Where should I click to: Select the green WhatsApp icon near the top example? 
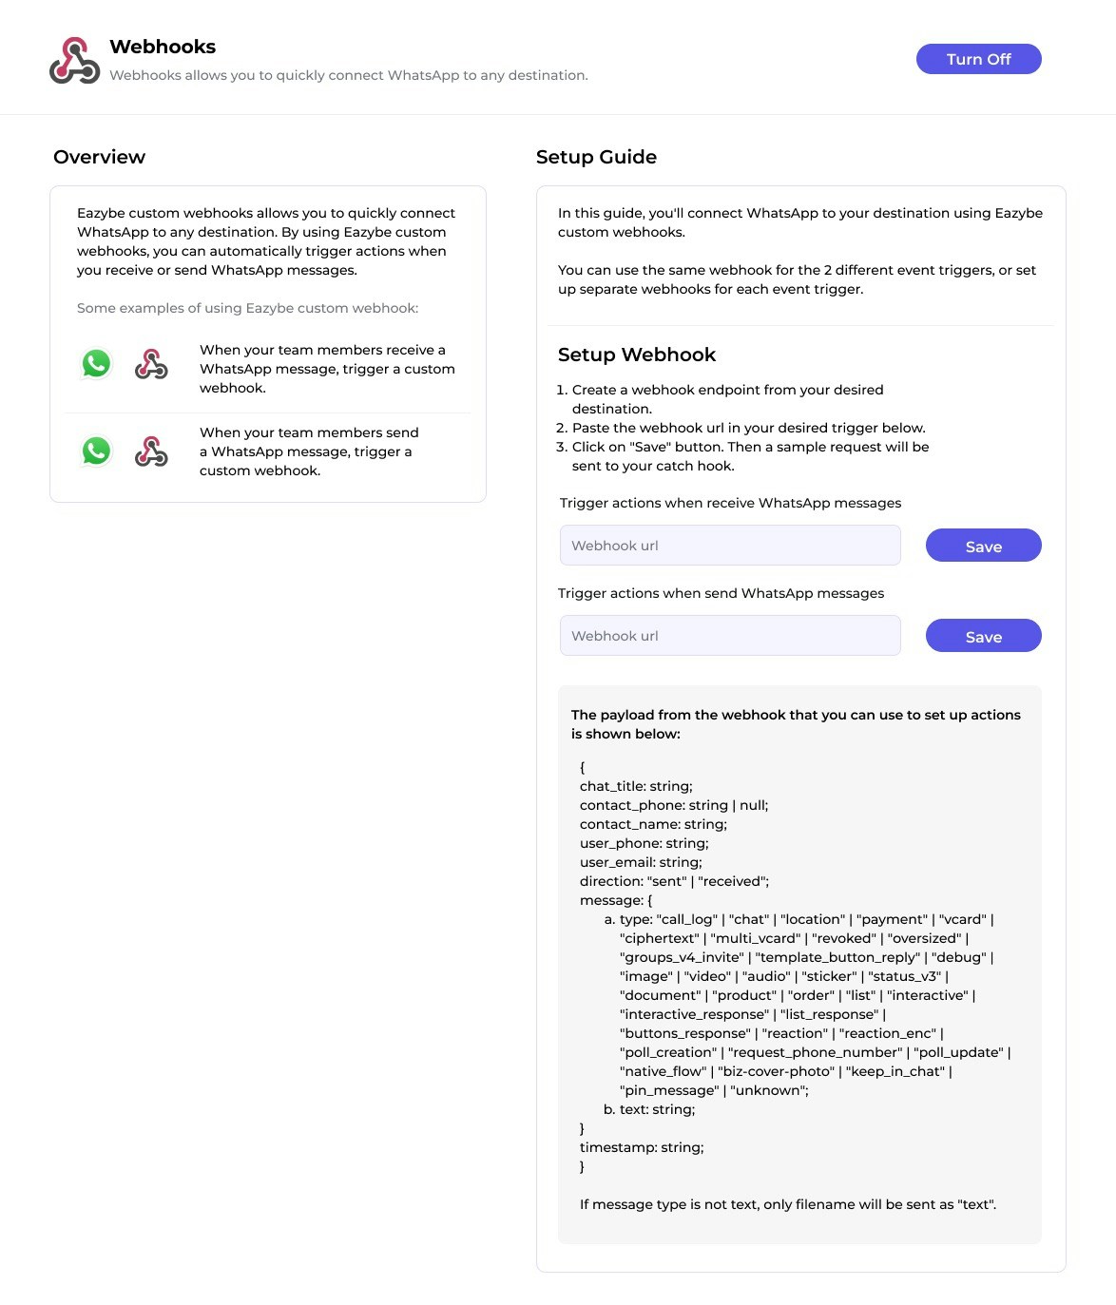click(x=96, y=364)
